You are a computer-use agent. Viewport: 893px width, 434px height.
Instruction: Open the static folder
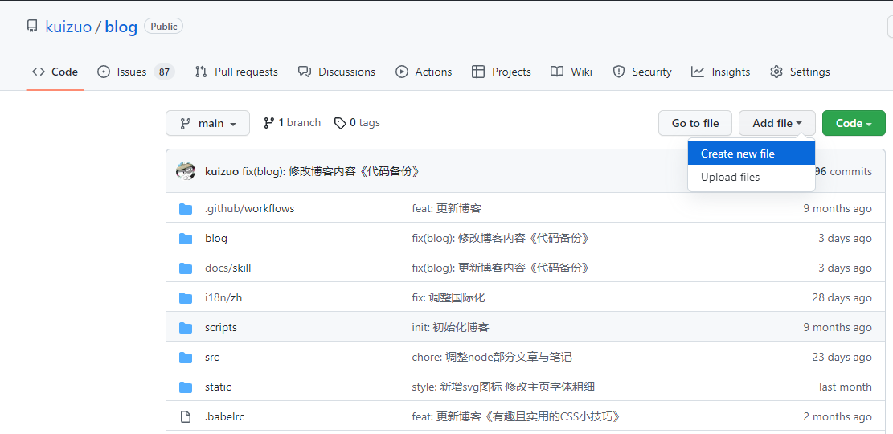(x=218, y=387)
